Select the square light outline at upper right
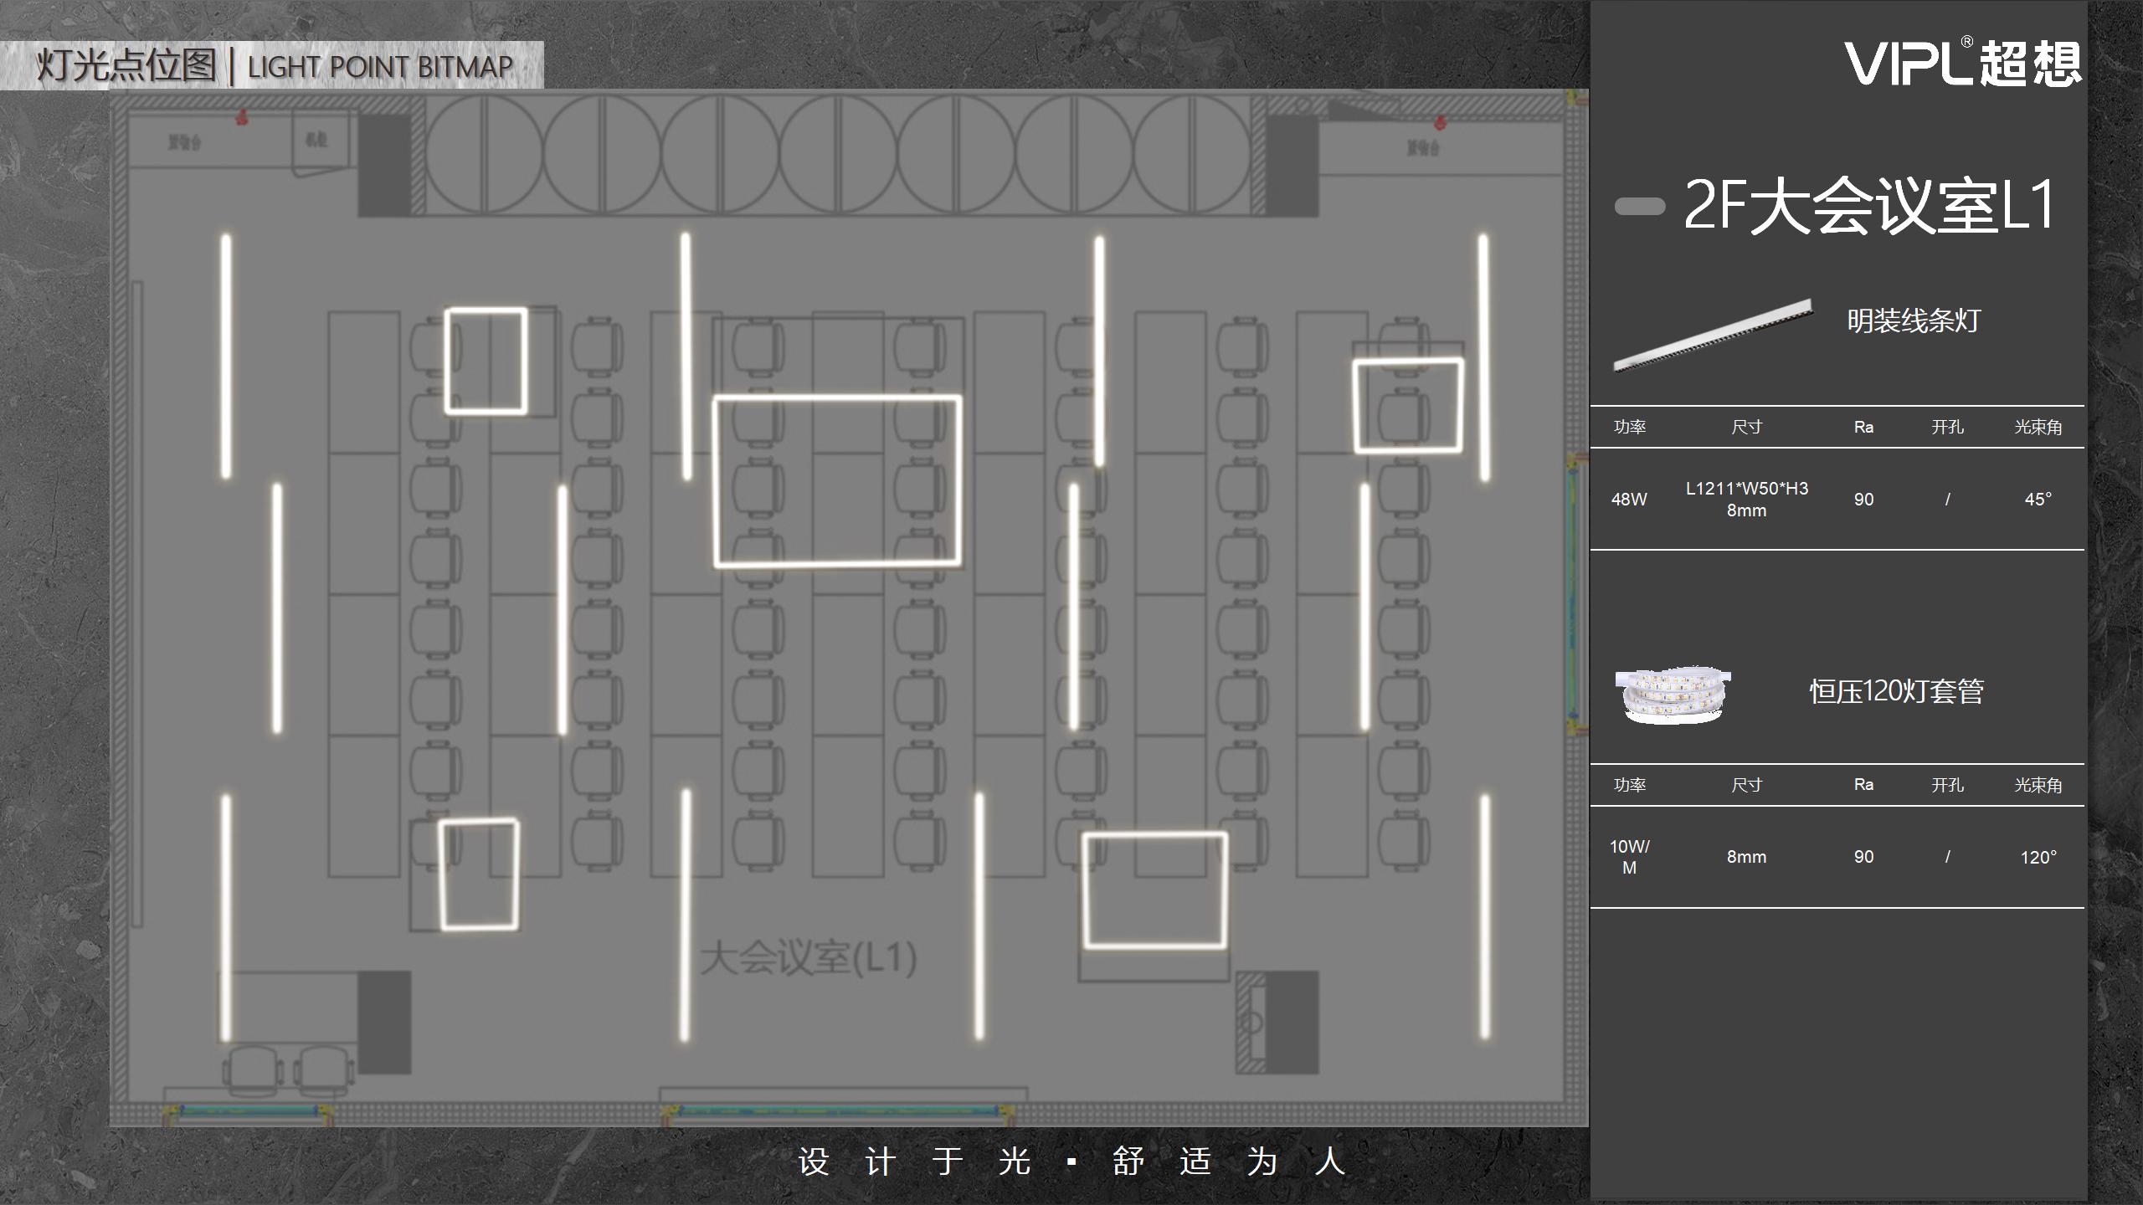The width and height of the screenshot is (2143, 1205). point(1408,406)
